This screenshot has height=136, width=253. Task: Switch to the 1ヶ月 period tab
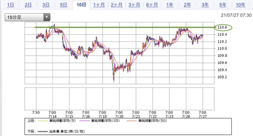pos(99,5)
